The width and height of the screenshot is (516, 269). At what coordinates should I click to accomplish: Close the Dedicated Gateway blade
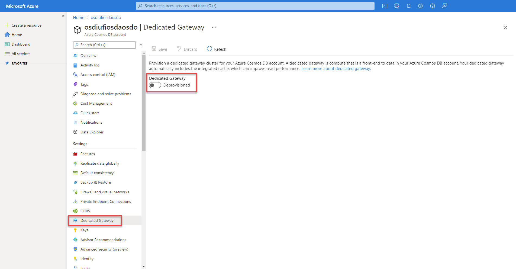click(x=505, y=27)
